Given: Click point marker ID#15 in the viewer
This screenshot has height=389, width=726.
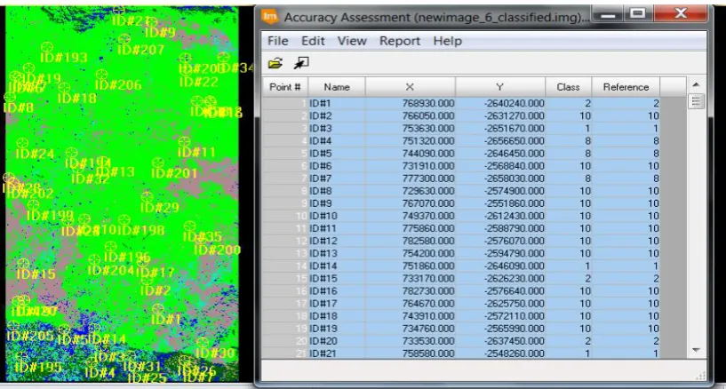Looking at the screenshot, I should coord(23,264).
